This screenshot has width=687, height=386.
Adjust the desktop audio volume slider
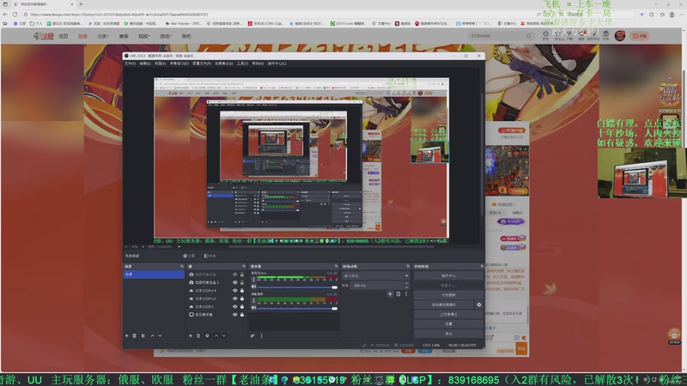coord(297,308)
